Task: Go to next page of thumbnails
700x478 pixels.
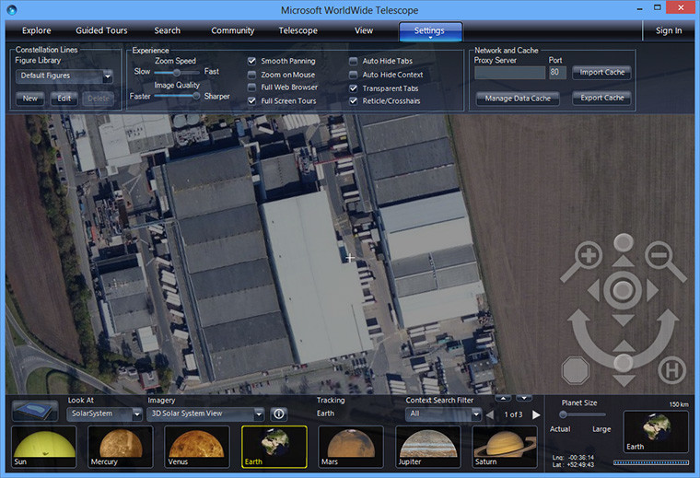Action: (x=537, y=414)
